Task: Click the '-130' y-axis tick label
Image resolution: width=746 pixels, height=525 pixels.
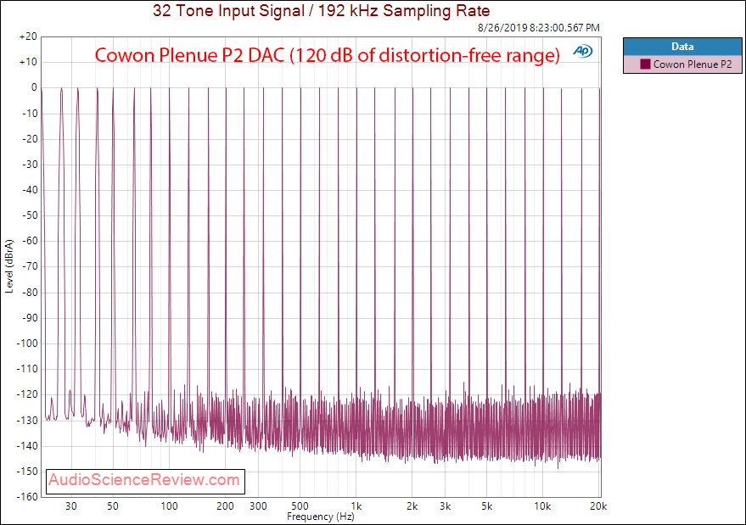Action: click(x=27, y=421)
